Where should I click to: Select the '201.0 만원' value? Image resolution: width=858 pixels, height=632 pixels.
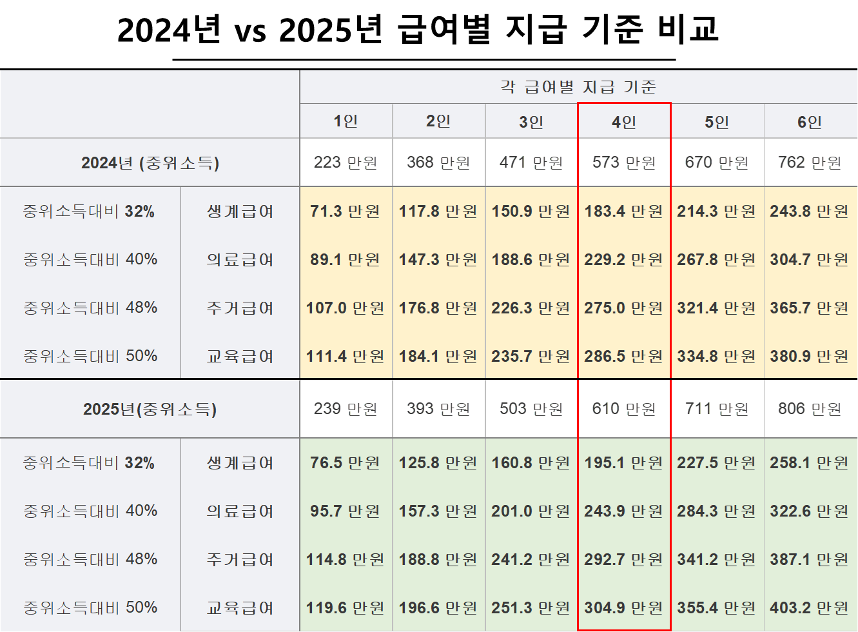pyautogui.click(x=531, y=511)
